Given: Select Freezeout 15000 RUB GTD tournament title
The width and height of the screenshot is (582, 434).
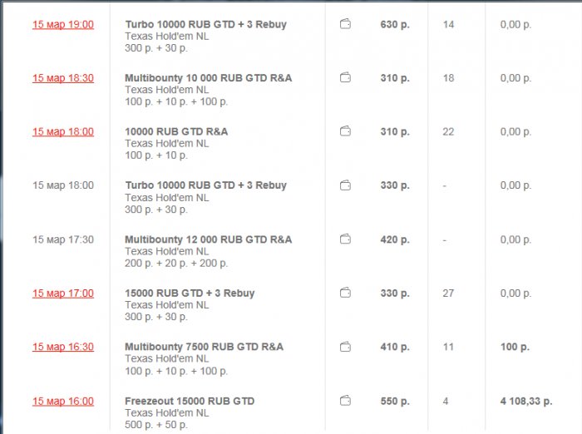Looking at the screenshot, I should (x=190, y=402).
